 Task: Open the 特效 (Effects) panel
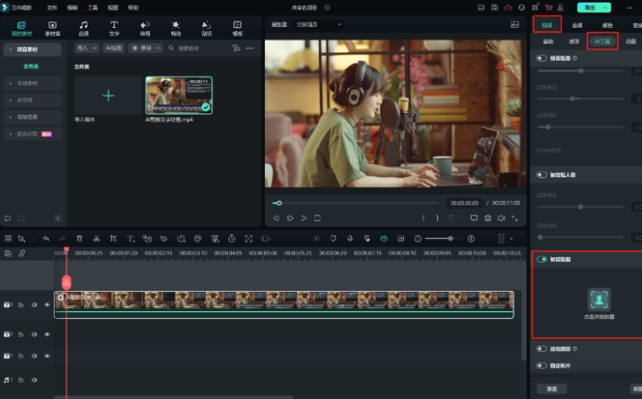coord(176,28)
